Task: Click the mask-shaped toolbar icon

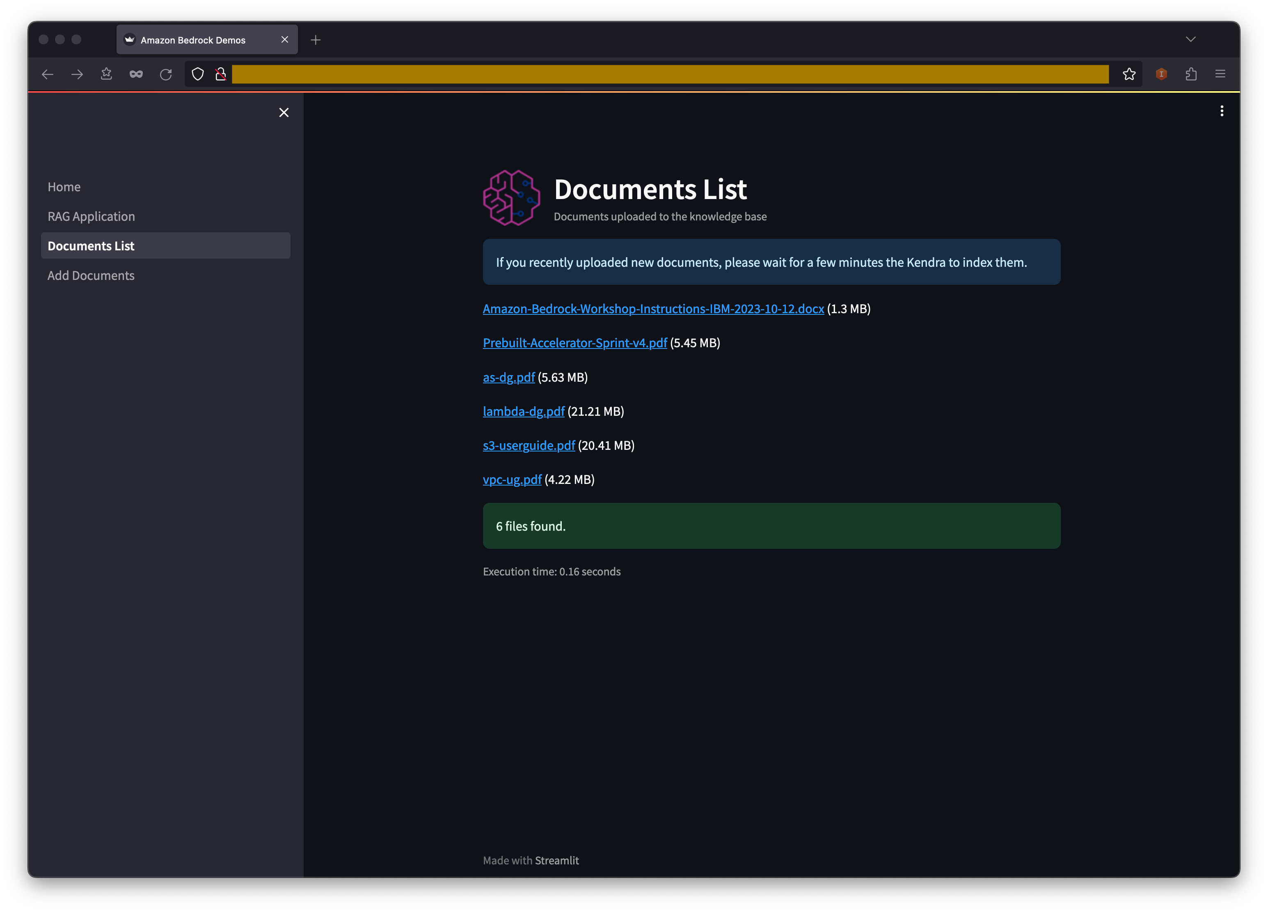Action: (x=136, y=74)
